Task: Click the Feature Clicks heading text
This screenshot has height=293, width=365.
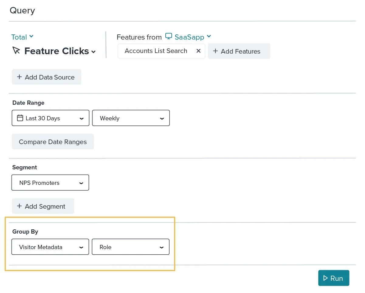Action: [57, 51]
